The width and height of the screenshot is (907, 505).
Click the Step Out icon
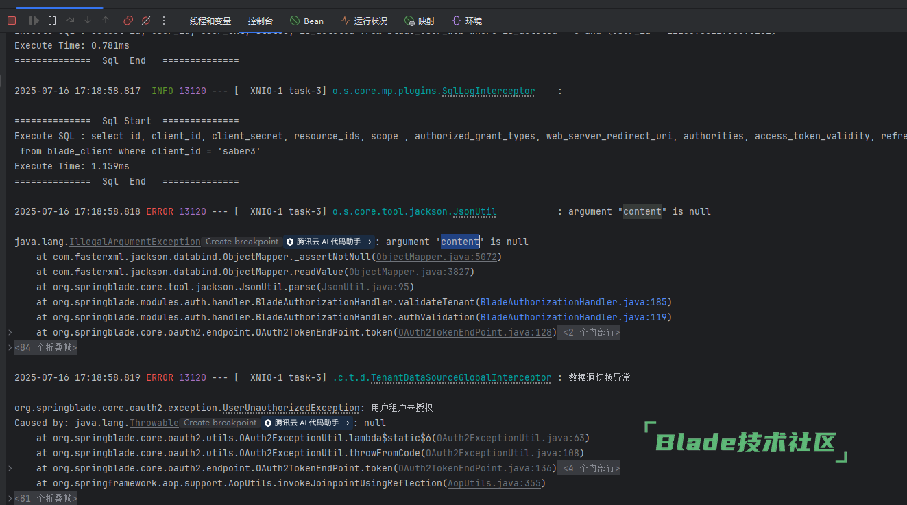pos(106,21)
